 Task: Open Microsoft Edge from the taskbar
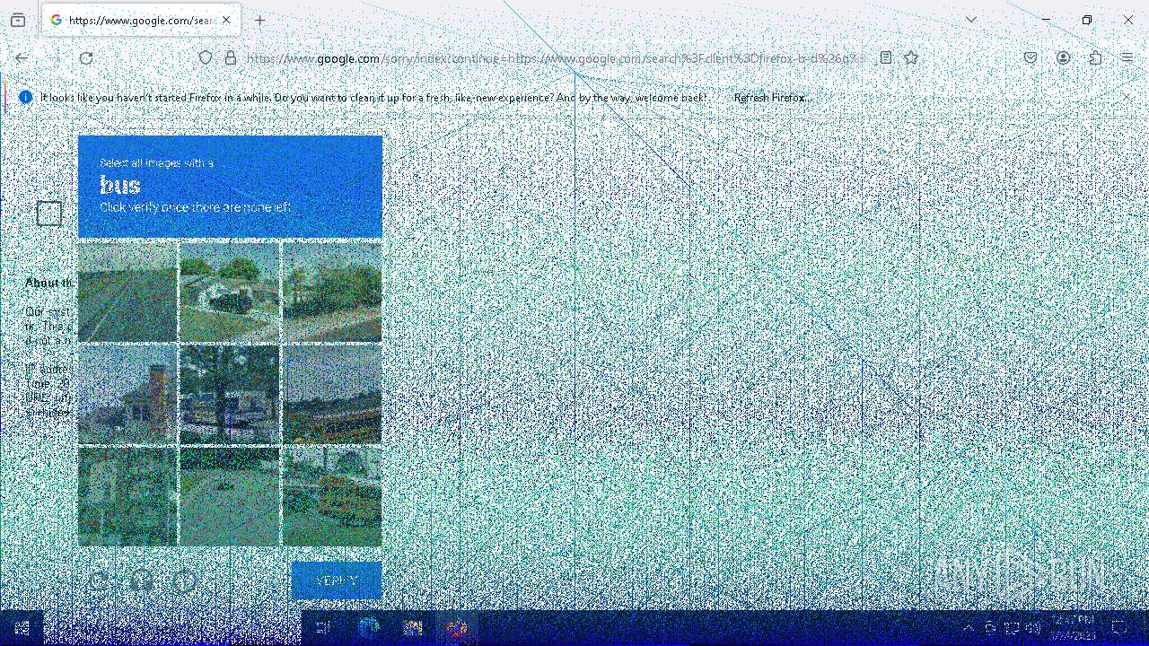point(369,628)
